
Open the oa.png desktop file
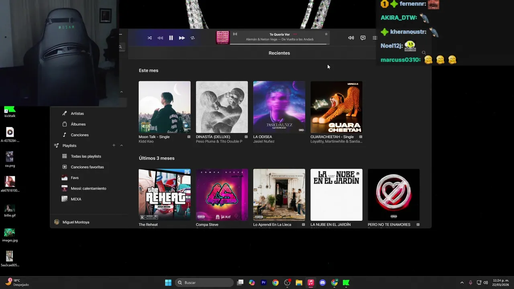coord(10,159)
